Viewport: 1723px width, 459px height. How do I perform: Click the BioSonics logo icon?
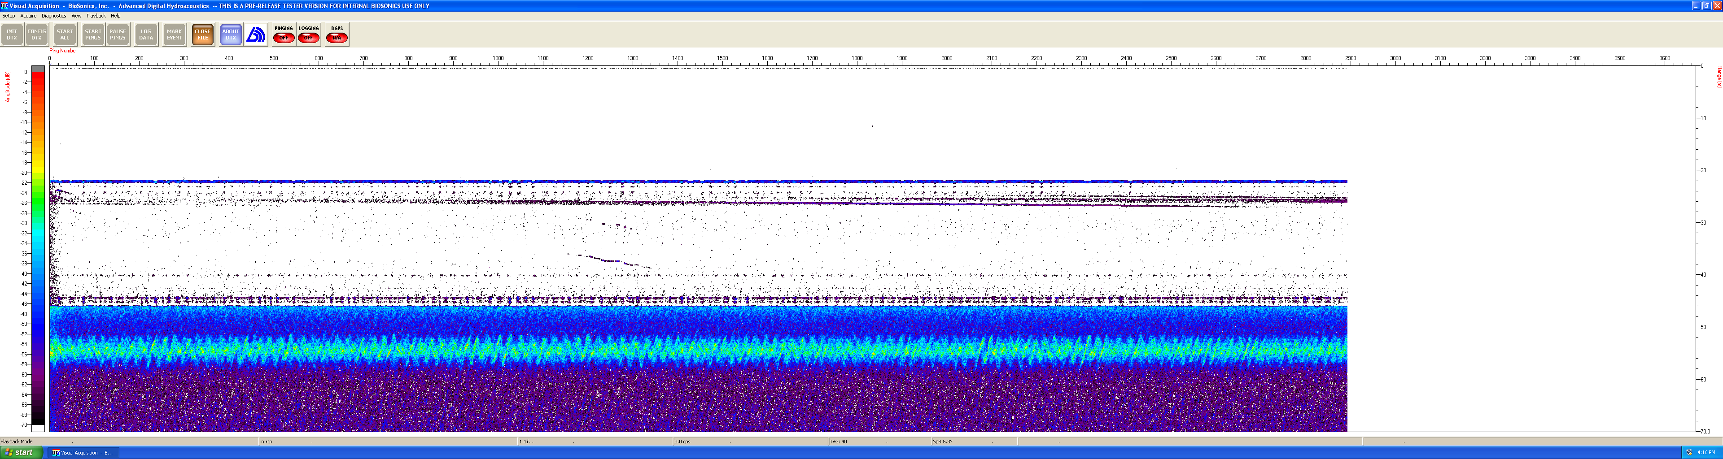tap(256, 35)
